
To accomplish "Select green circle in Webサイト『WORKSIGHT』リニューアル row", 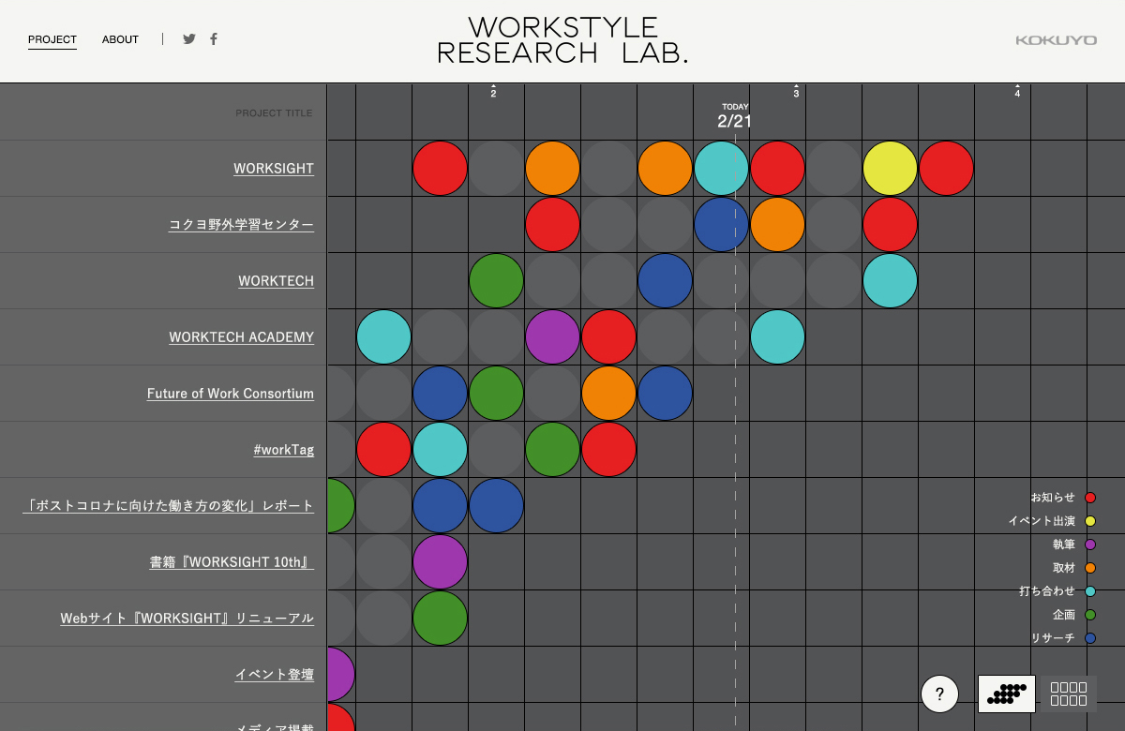I will [x=440, y=619].
